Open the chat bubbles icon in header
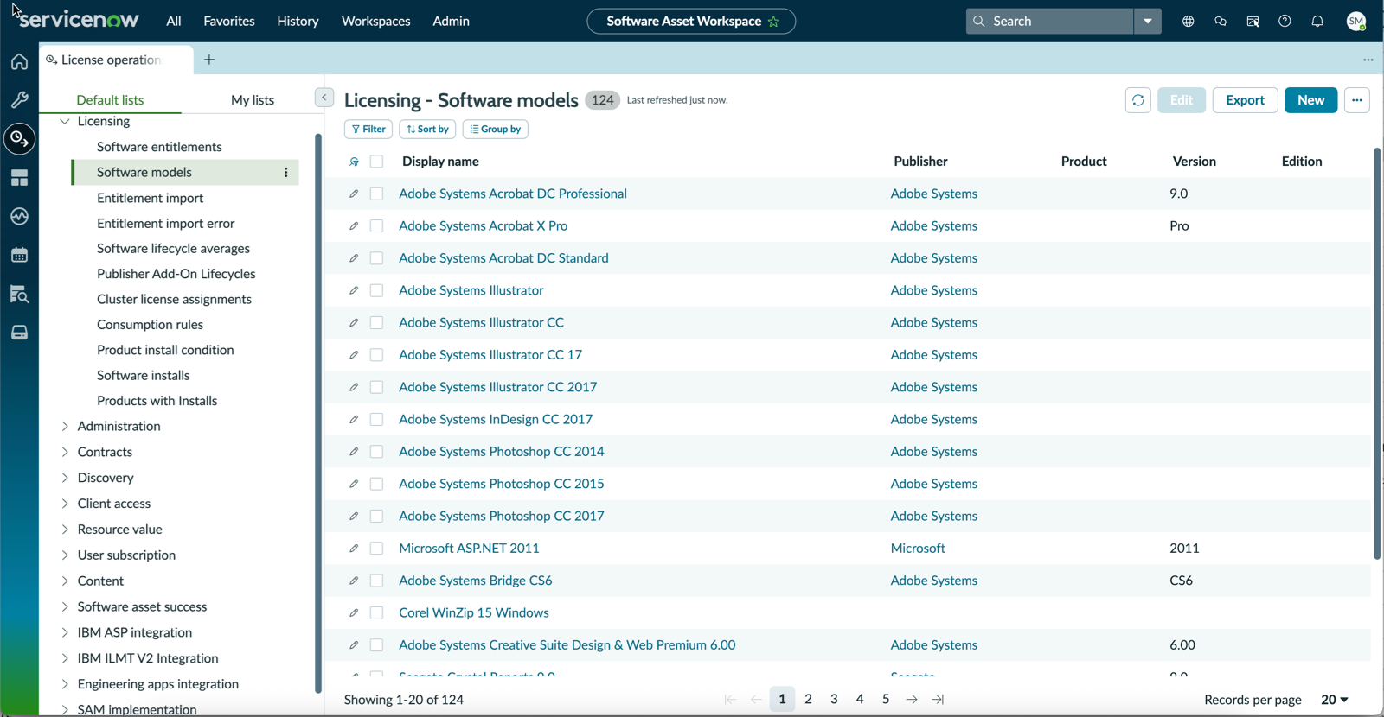Viewport: 1384px width, 717px height. [x=1221, y=21]
